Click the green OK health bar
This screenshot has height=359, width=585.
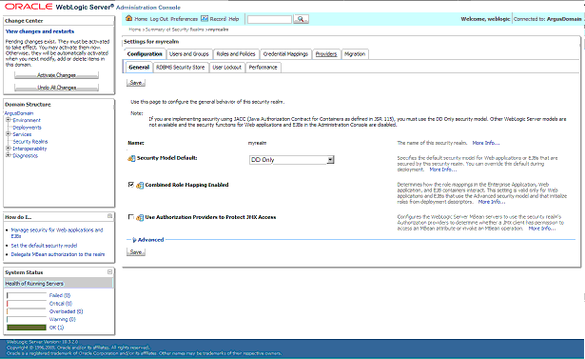pos(27,328)
